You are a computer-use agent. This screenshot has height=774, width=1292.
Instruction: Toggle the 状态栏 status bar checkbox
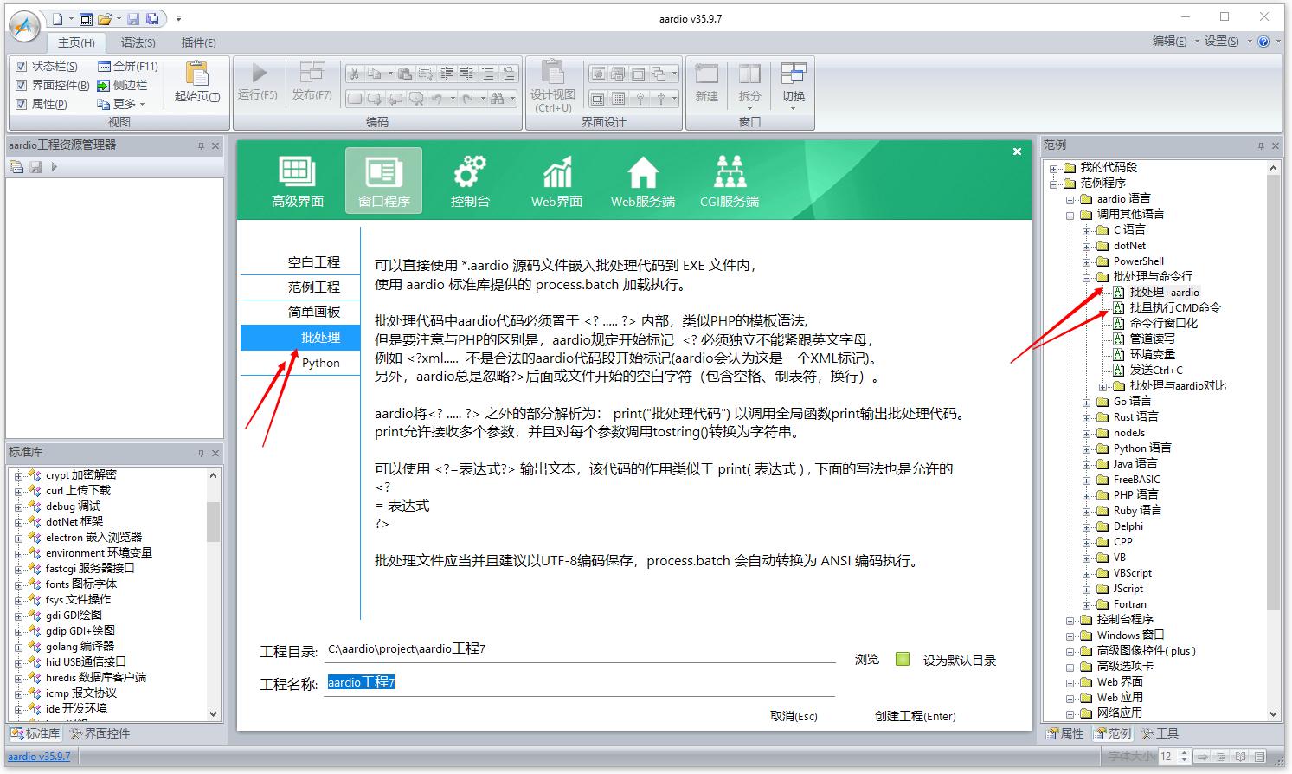pos(21,66)
